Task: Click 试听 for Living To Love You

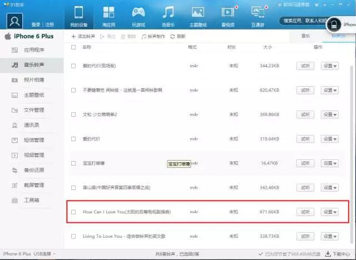Action: (305, 236)
